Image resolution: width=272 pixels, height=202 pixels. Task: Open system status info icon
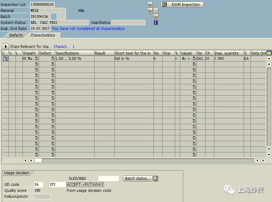156,23
